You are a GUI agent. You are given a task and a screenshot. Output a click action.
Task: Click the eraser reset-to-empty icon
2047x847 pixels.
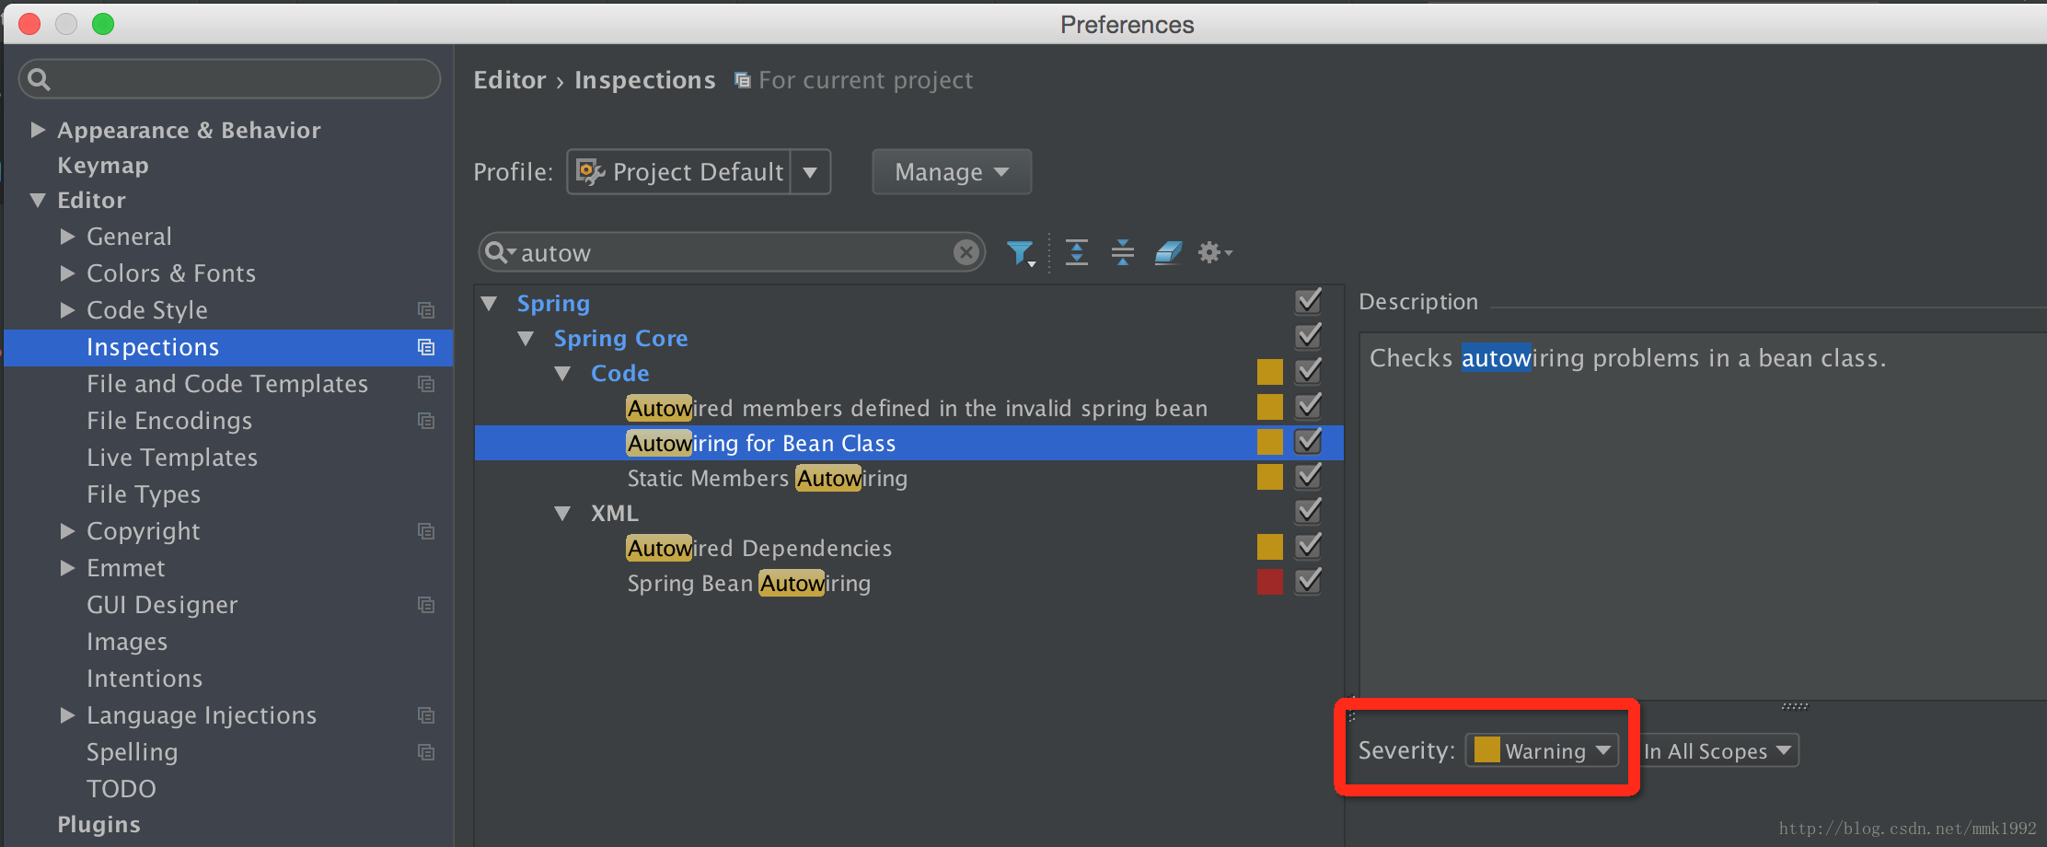[1168, 252]
